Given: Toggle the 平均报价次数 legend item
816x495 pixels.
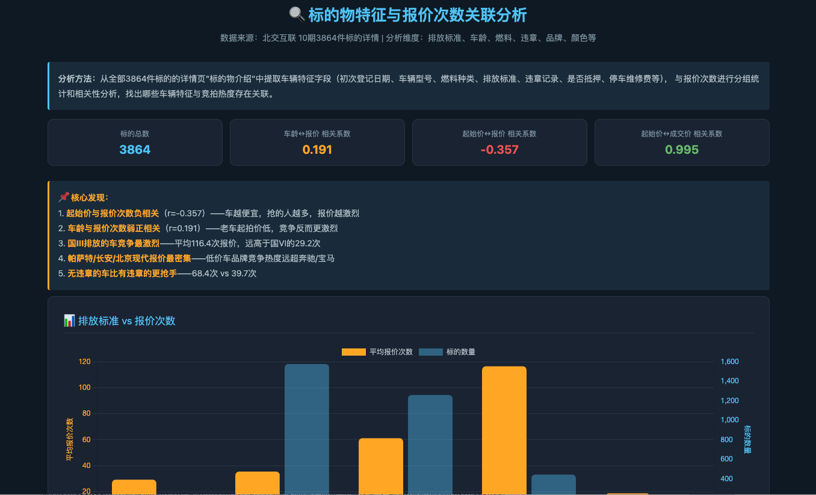Looking at the screenshot, I should pyautogui.click(x=377, y=352).
